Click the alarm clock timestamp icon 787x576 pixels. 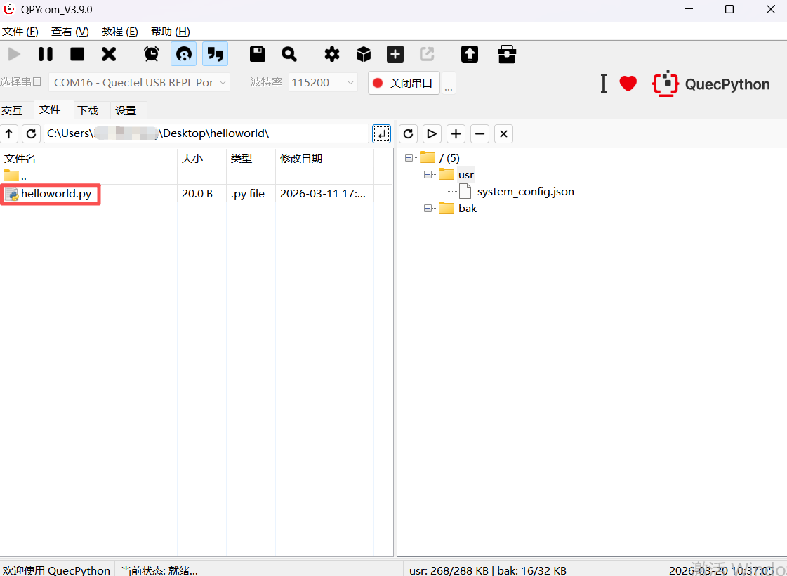(x=152, y=54)
